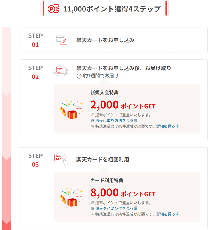The height and width of the screenshot is (230, 210).
Task: Click the 楽天カードを初回利用 step title
Action: (x=102, y=160)
